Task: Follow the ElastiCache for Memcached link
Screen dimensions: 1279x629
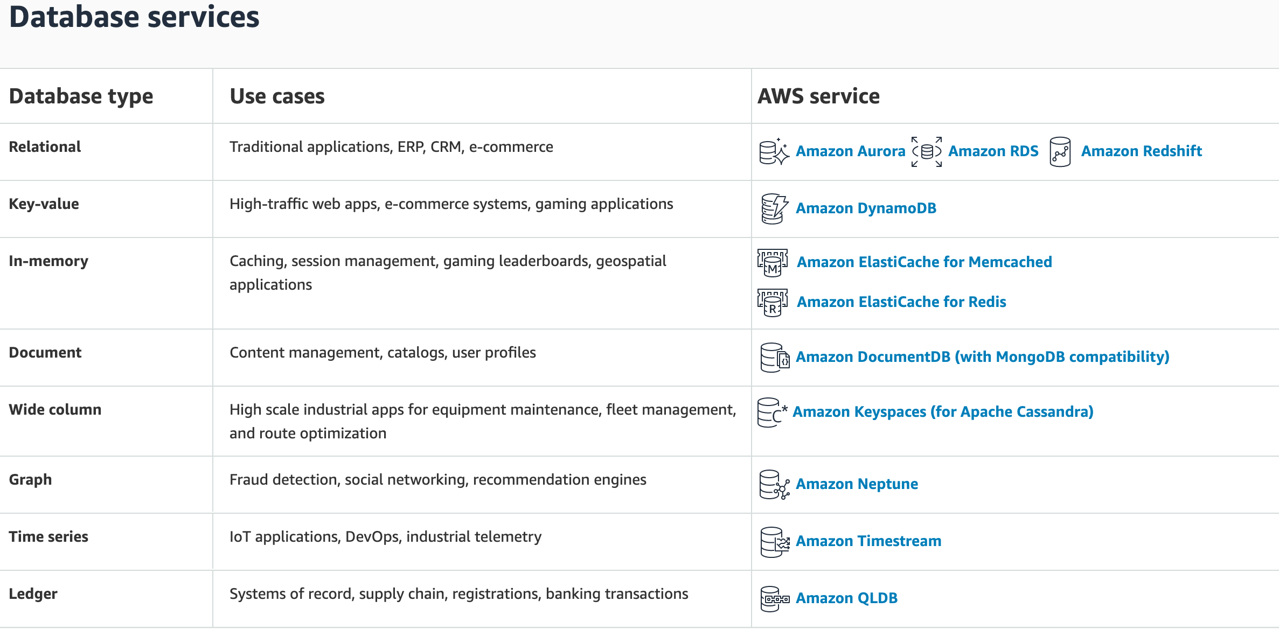Action: click(x=924, y=262)
